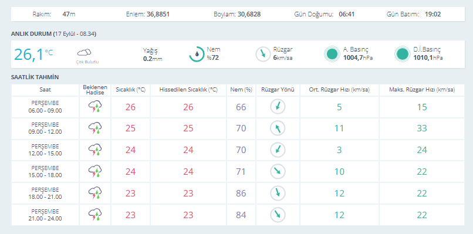Click the PERŞEMBE 15.00 - 18.00 time cell
Viewport: 473px width, 234px height.
tap(45, 172)
